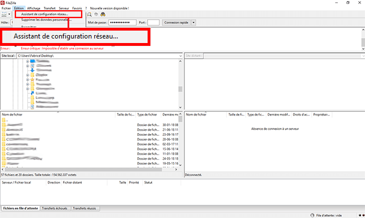
Task: Open the ? help menu
Action: point(86,8)
